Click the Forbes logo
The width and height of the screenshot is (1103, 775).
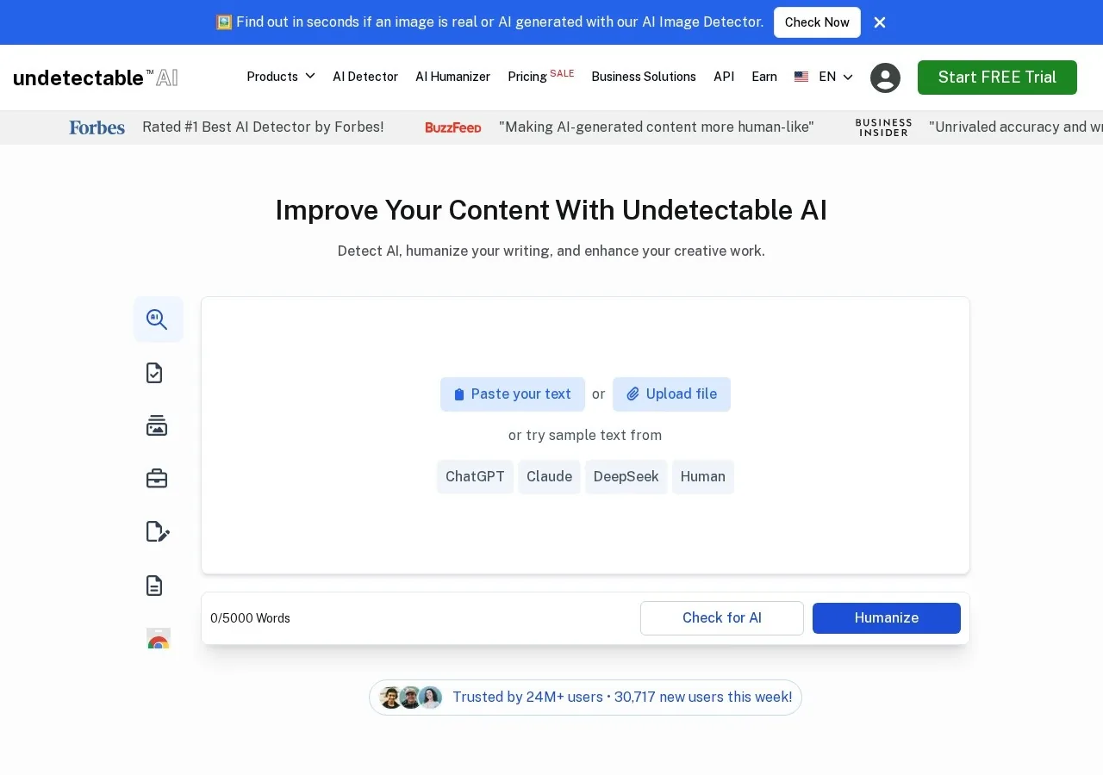tap(97, 127)
